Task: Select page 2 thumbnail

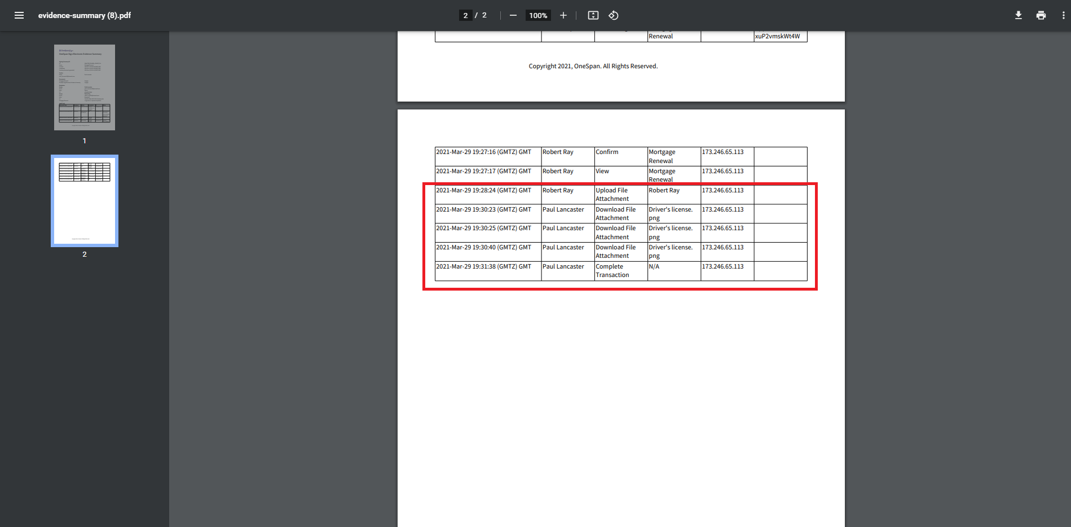Action: click(x=85, y=201)
